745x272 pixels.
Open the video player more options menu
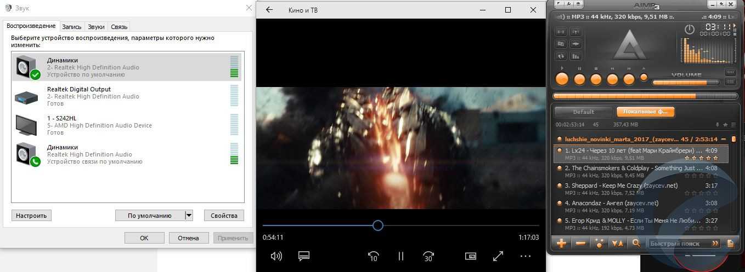pos(526,256)
